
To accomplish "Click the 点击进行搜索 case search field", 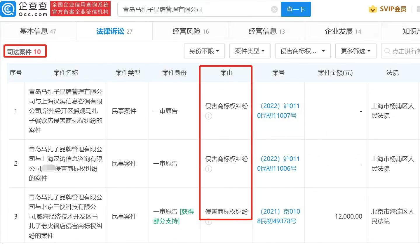I will 400,51.
